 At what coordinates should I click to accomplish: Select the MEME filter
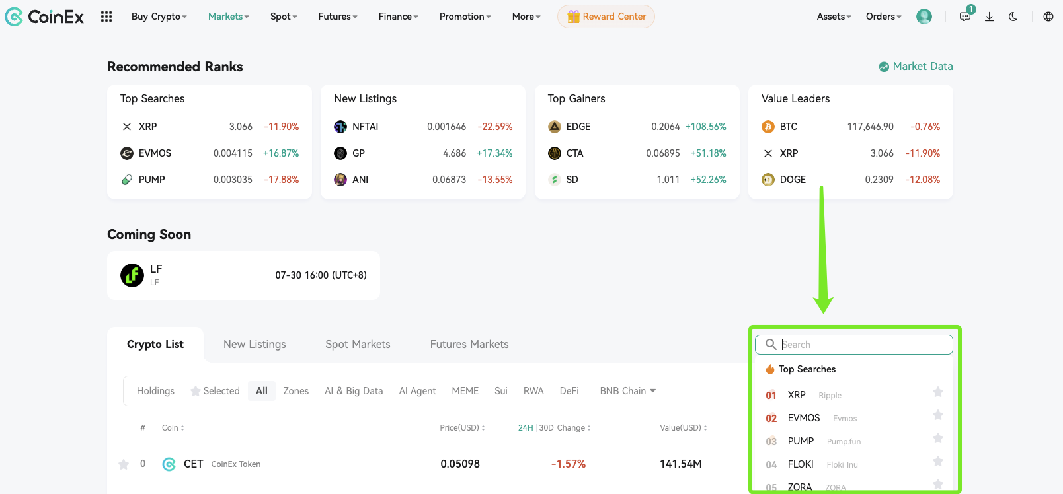pos(465,391)
